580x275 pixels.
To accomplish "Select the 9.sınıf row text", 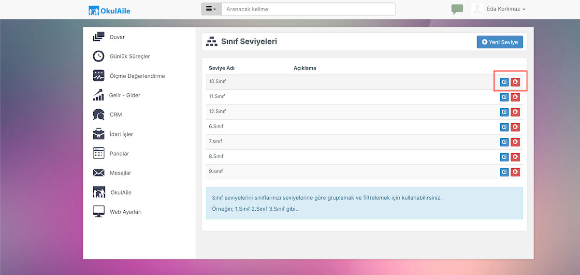I will (x=216, y=171).
